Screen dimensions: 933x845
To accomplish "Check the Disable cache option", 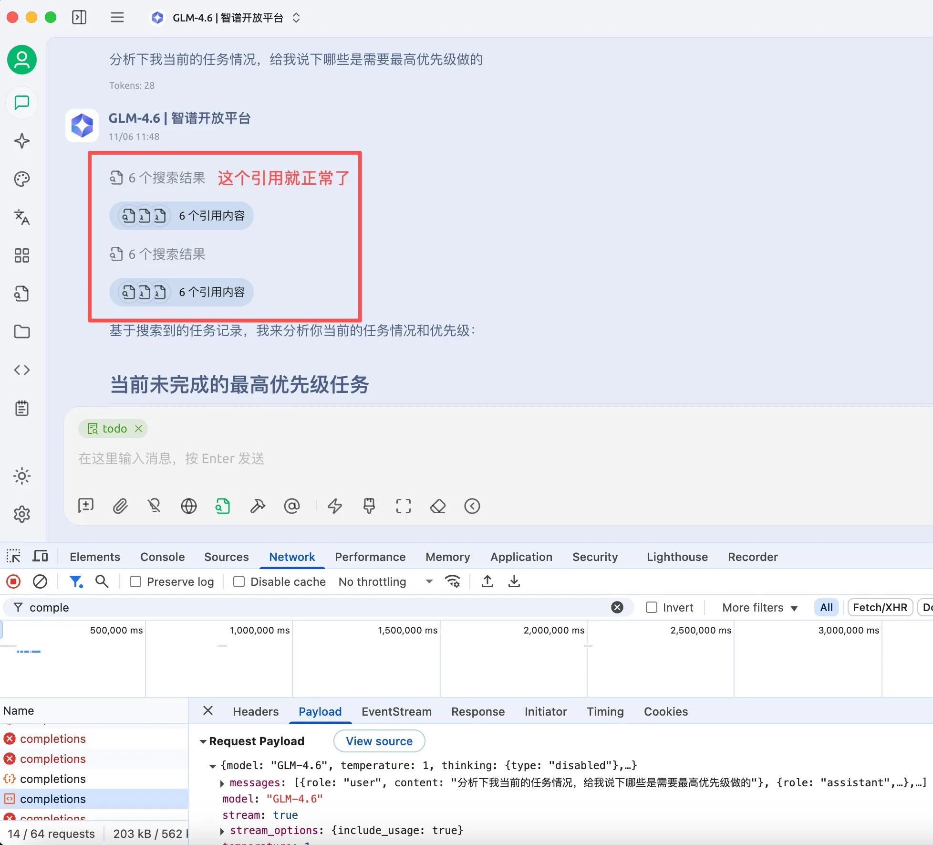I will (x=239, y=581).
